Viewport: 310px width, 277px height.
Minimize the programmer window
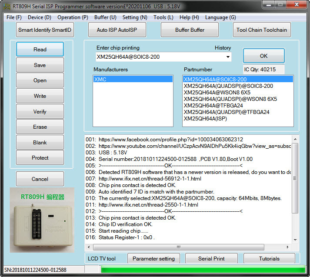(x=269, y=5)
